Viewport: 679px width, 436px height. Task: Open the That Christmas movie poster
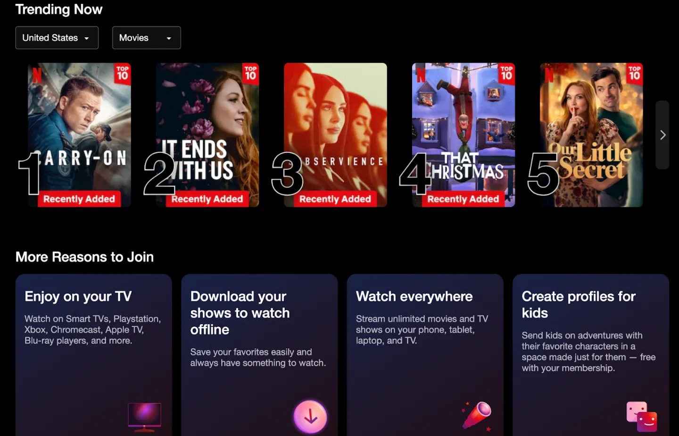(464, 135)
